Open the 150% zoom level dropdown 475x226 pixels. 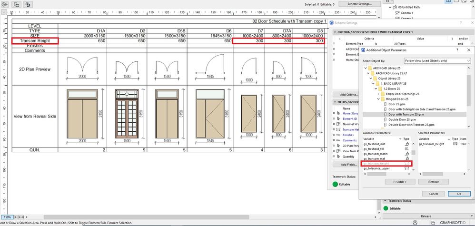click(8, 217)
